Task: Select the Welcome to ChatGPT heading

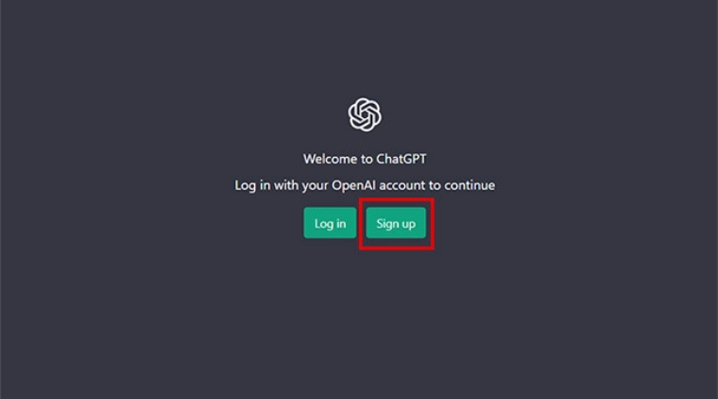Action: [x=365, y=159]
